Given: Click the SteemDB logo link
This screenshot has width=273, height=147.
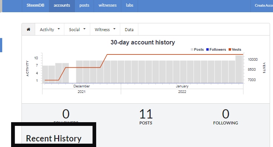Looking at the screenshot, I should [x=36, y=5].
